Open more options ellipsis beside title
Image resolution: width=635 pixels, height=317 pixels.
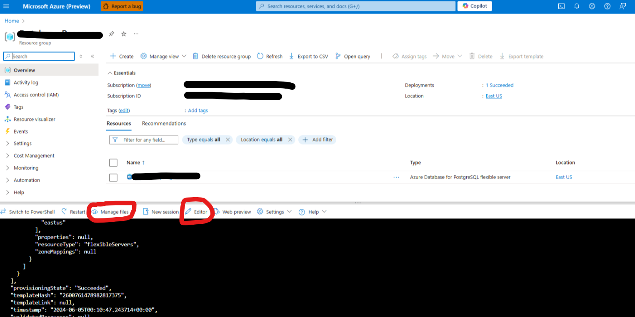coord(136,34)
